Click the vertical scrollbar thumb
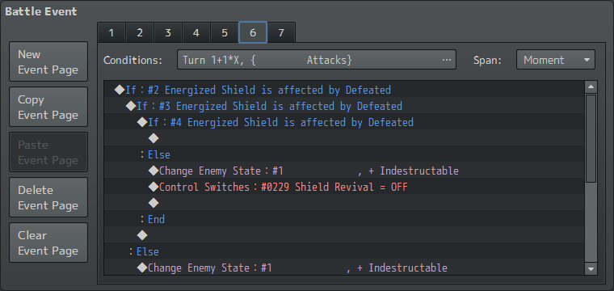The height and width of the screenshot is (291, 614). click(x=591, y=138)
